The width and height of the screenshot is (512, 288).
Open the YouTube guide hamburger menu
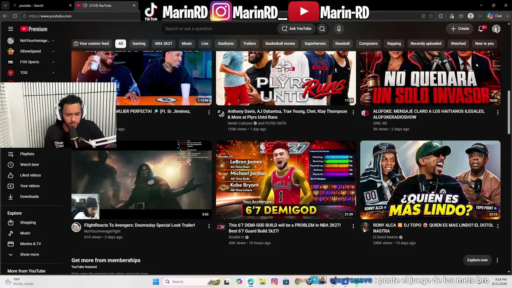point(11,29)
